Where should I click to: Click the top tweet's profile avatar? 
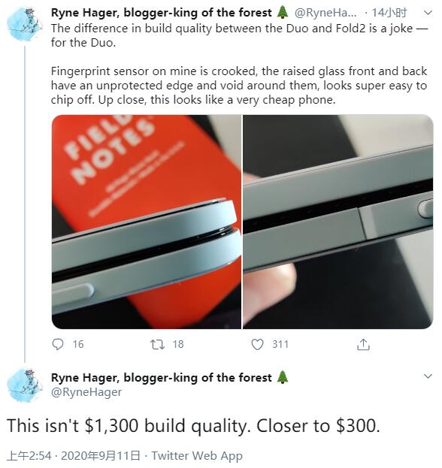(x=25, y=24)
